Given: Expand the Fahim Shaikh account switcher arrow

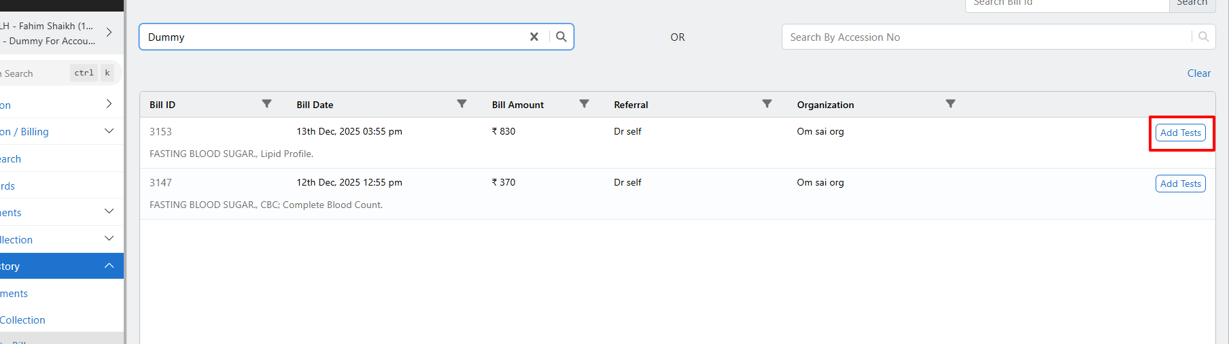Looking at the screenshot, I should point(109,33).
